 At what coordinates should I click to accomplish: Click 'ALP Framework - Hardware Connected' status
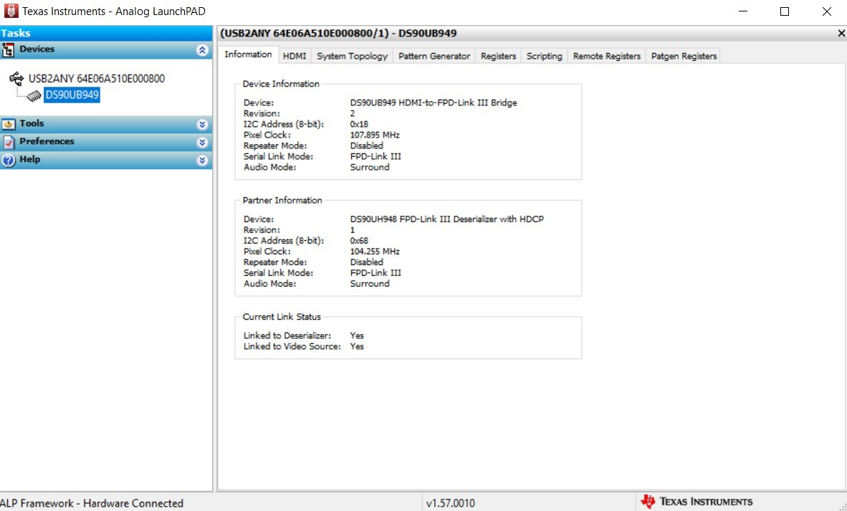point(92,503)
